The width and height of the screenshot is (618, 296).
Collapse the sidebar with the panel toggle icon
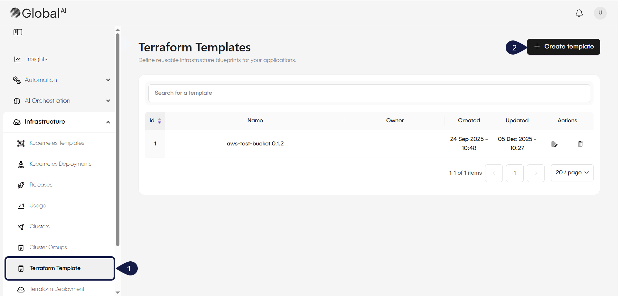coord(18,32)
